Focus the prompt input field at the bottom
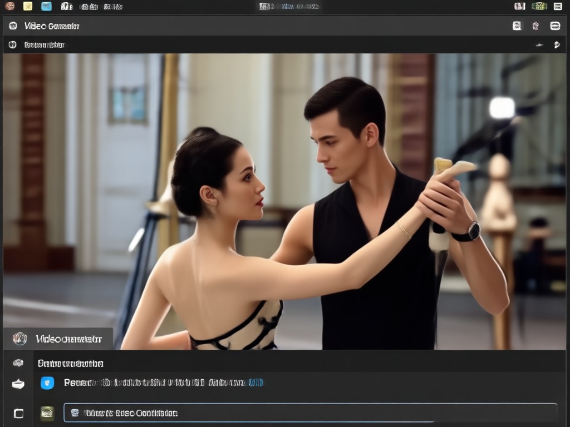 [311, 413]
